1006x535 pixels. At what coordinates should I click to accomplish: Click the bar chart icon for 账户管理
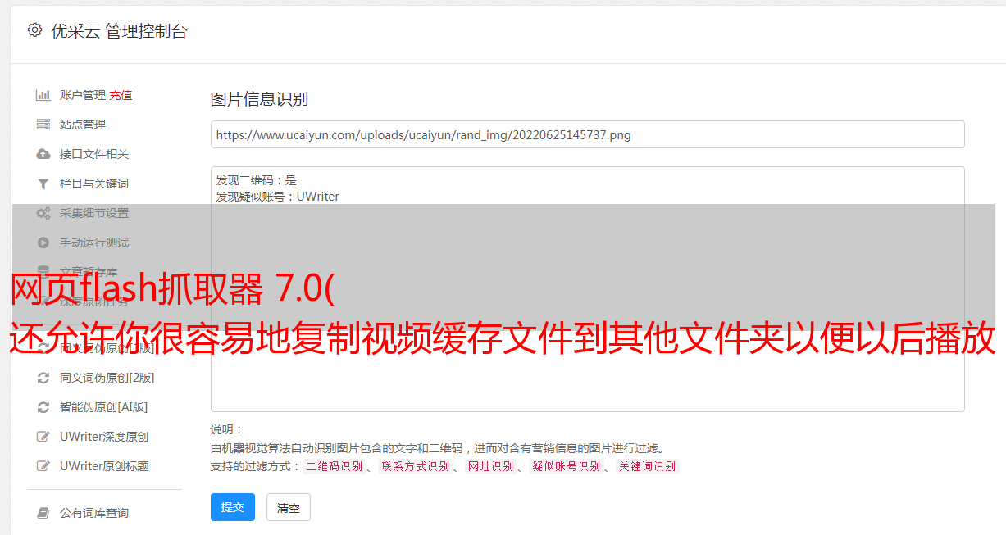tap(43, 95)
